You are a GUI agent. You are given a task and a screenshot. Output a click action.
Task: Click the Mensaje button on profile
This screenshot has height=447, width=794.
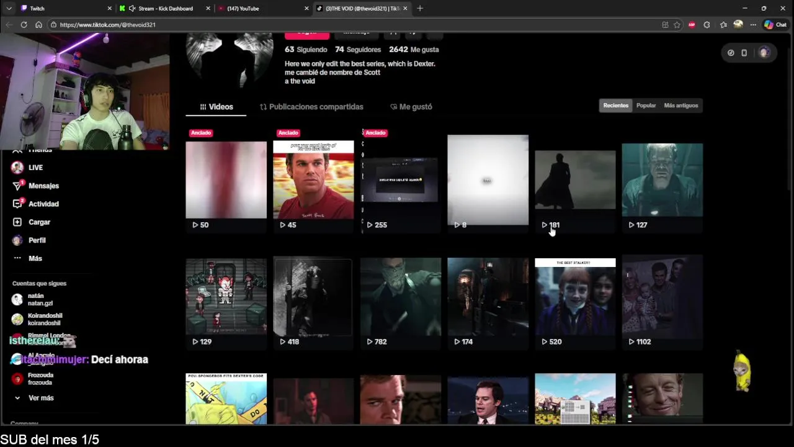click(x=356, y=35)
